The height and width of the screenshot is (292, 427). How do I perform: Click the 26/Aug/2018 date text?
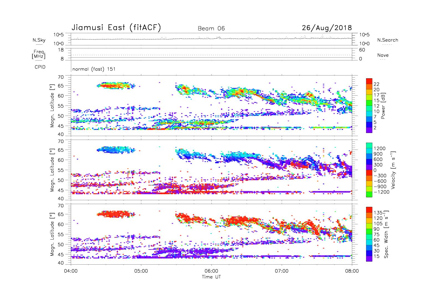(327, 28)
